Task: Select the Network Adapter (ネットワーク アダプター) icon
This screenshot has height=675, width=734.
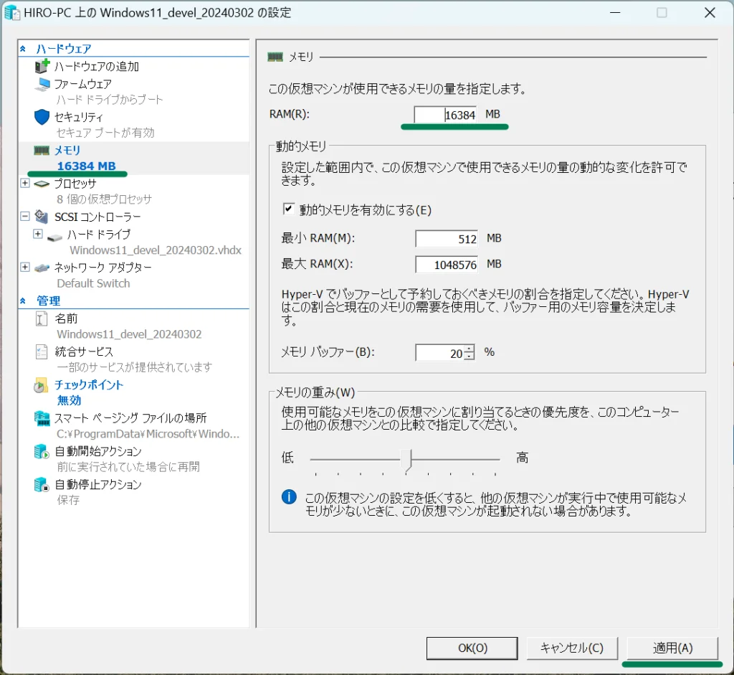Action: pos(42,267)
